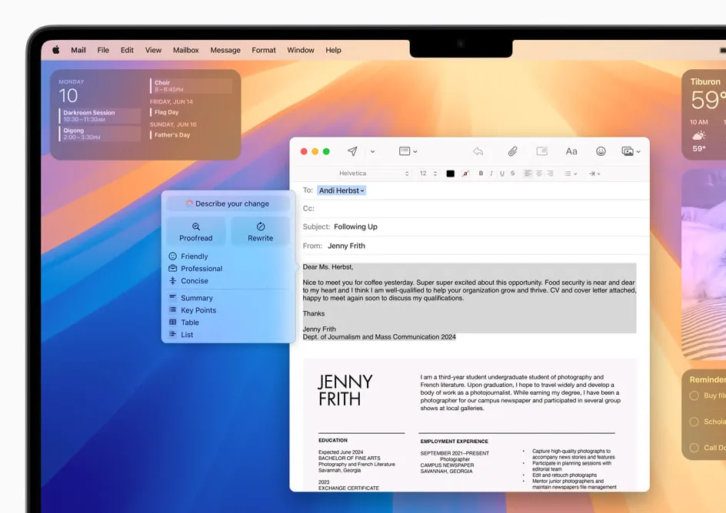This screenshot has height=513, width=726.
Task: Open the emoji picker smiley icon
Action: (601, 151)
